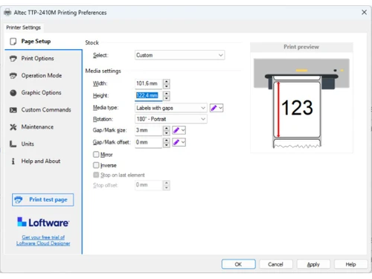
Task: Click the Gap/Mark size input field
Action: pos(149,130)
